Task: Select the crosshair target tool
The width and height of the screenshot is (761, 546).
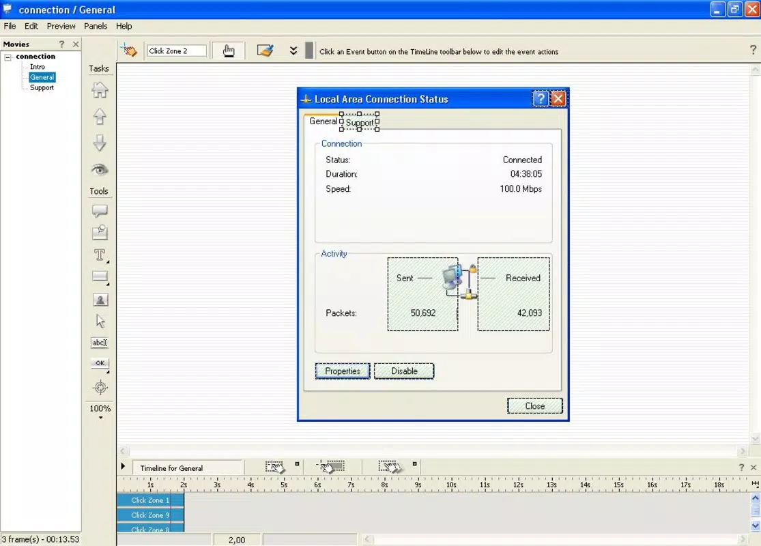Action: 100,387
